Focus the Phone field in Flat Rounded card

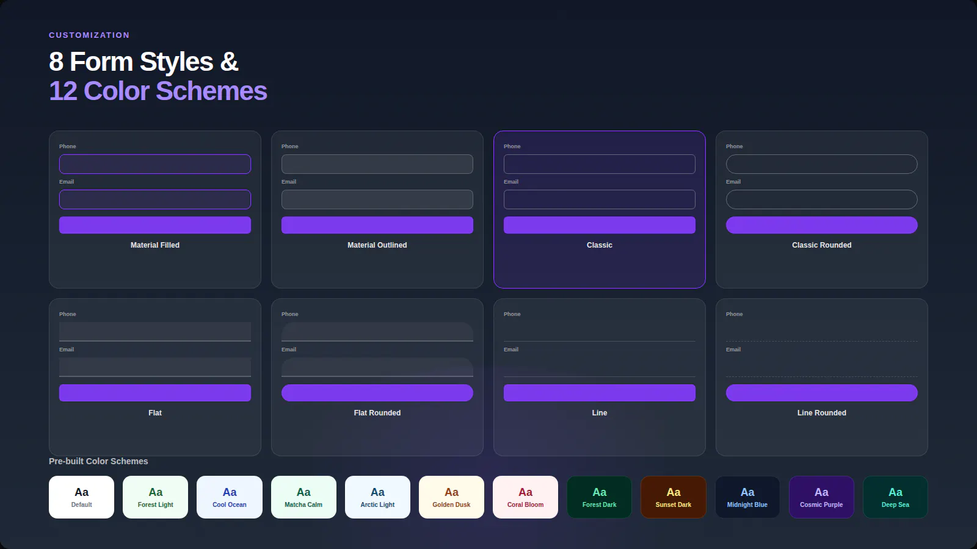click(377, 332)
